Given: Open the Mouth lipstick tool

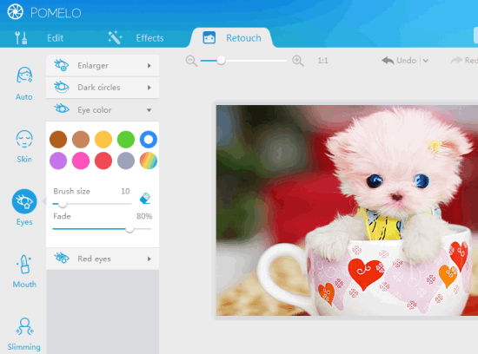Looking at the screenshot, I should click(24, 271).
